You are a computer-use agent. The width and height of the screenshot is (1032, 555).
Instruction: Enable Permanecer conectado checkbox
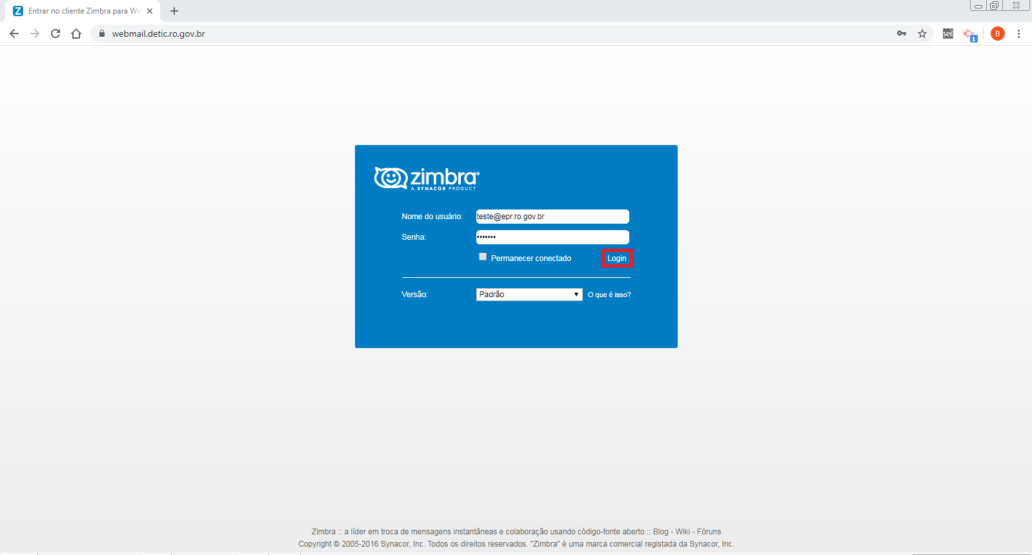[483, 257]
